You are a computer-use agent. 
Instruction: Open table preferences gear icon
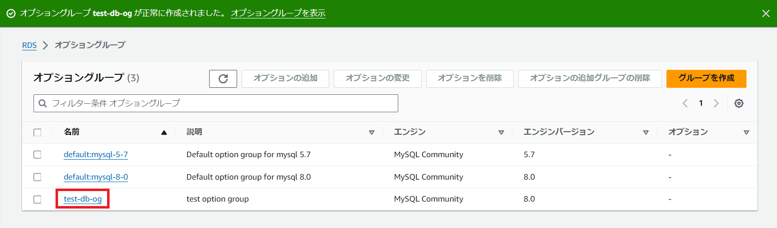pos(738,103)
